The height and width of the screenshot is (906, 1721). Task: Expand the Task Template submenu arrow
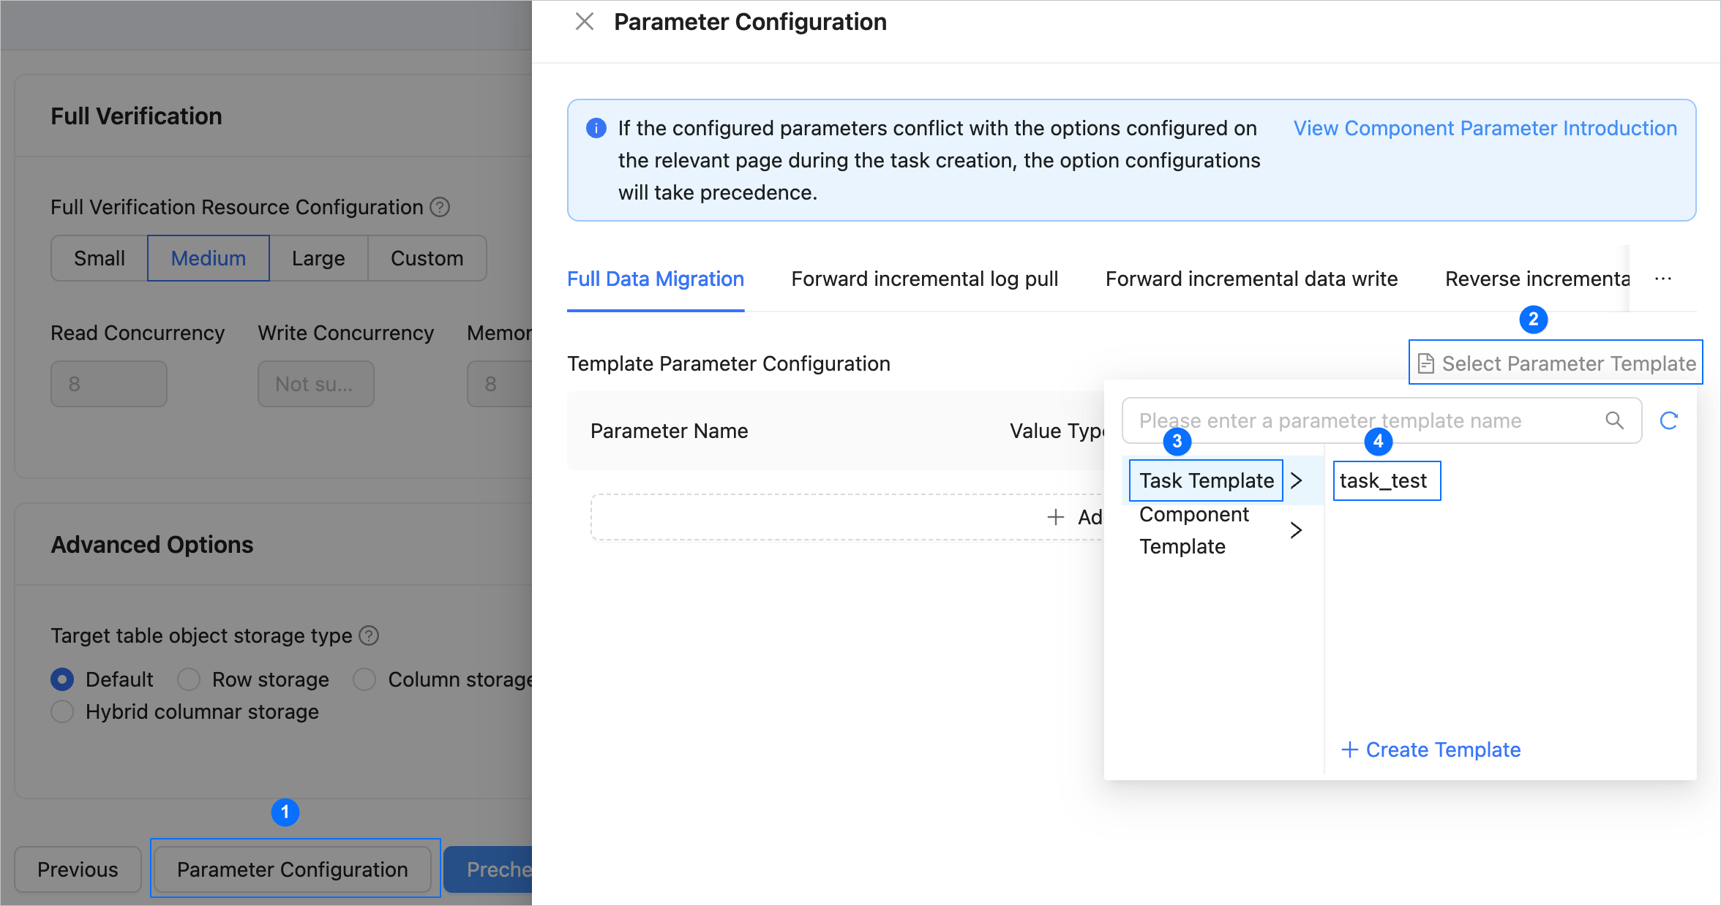click(1296, 480)
